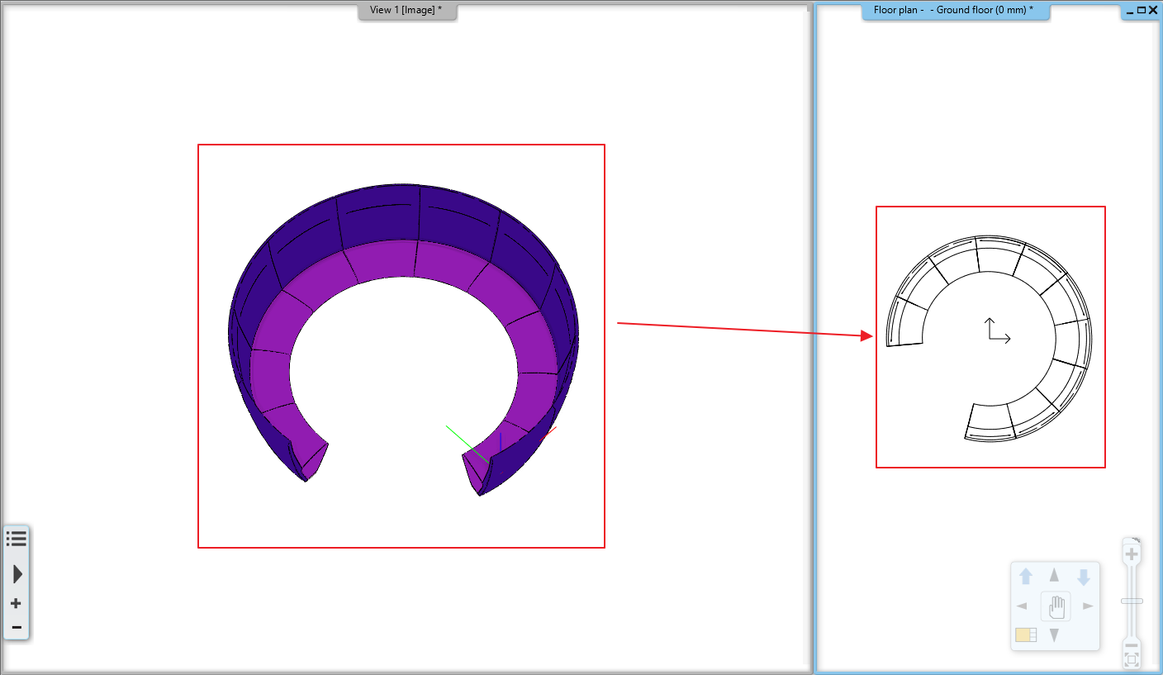This screenshot has width=1163, height=675.
Task: Switch to the View 1 [Image] tab
Action: click(x=406, y=10)
